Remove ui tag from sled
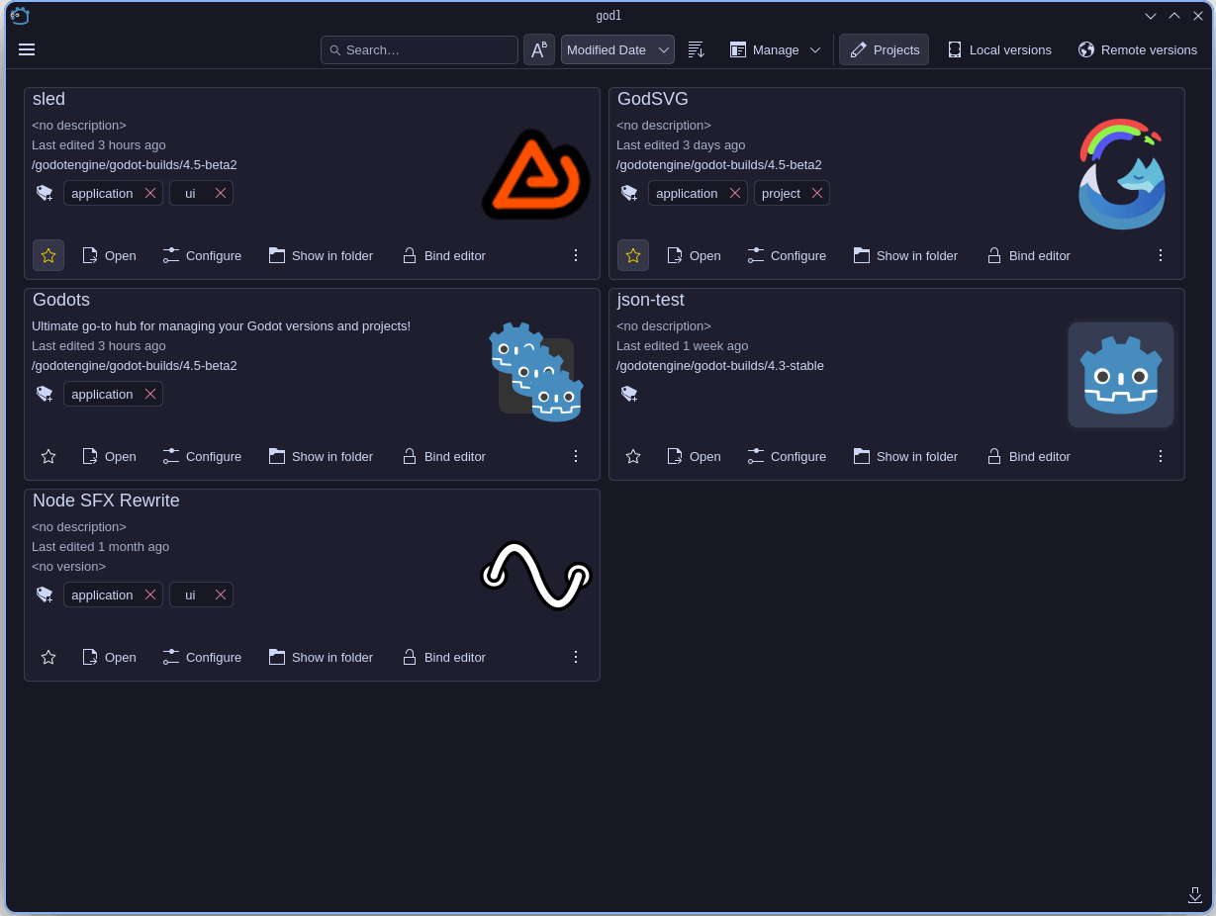This screenshot has width=1216, height=916. tap(221, 193)
